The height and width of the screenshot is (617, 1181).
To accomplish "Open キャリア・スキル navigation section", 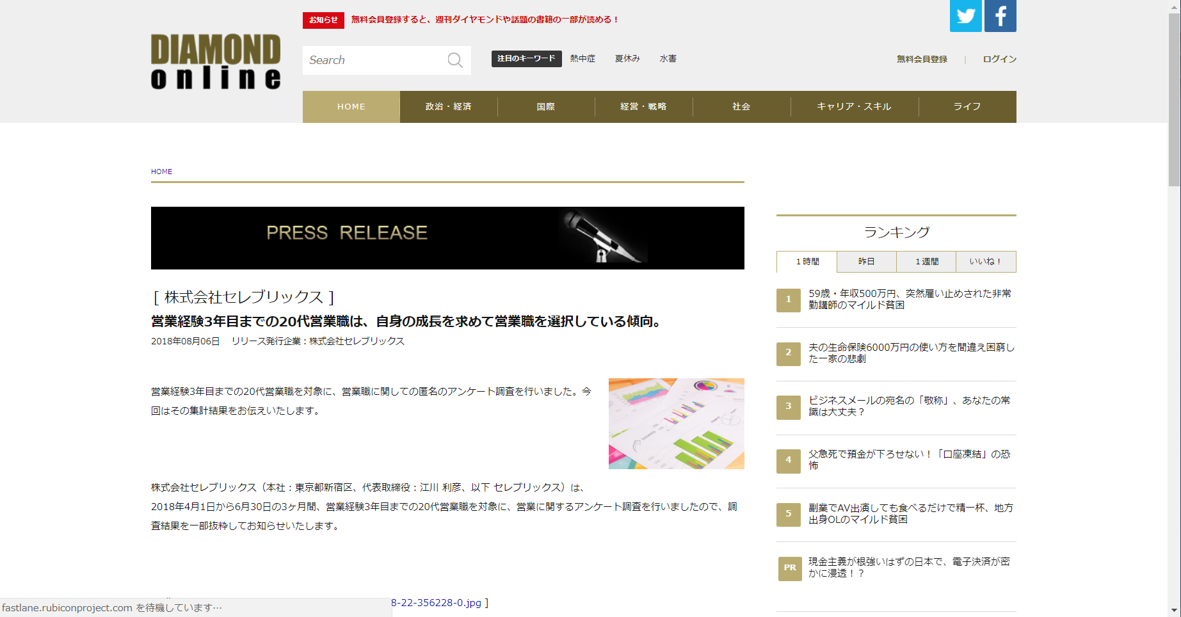I will click(x=855, y=107).
